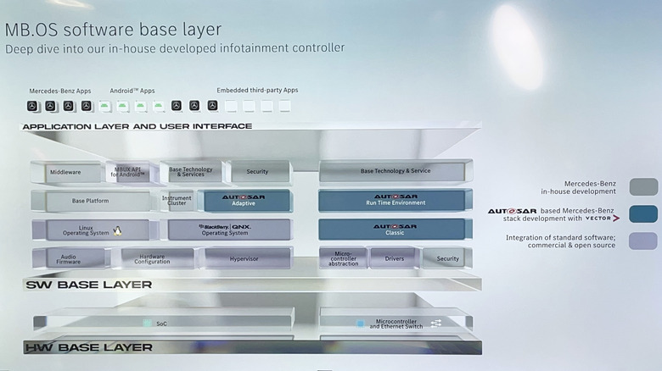Click the first blank third-party app icon

pos(231,105)
